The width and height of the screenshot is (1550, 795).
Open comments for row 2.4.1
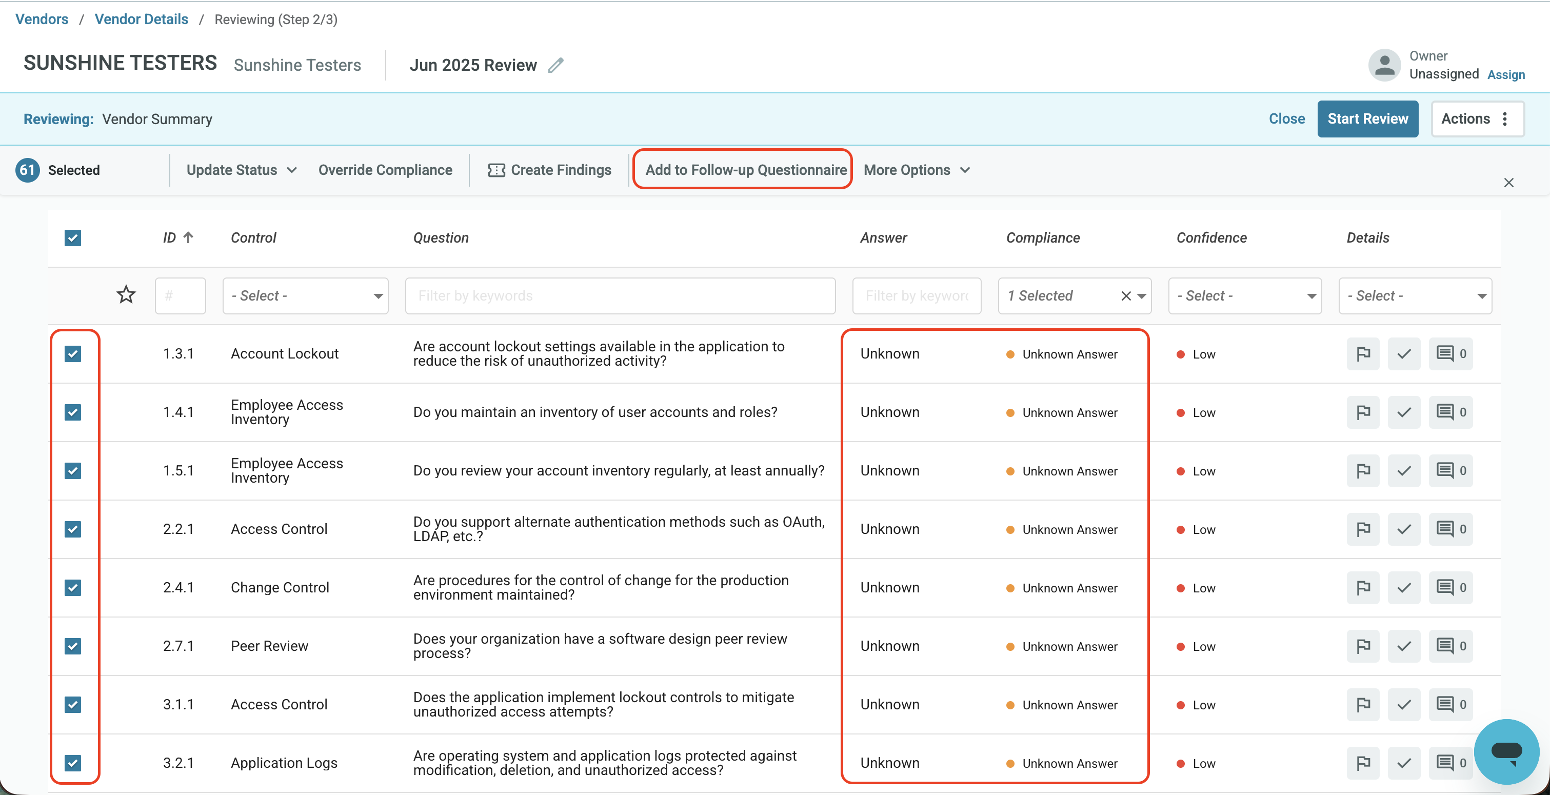tap(1450, 587)
